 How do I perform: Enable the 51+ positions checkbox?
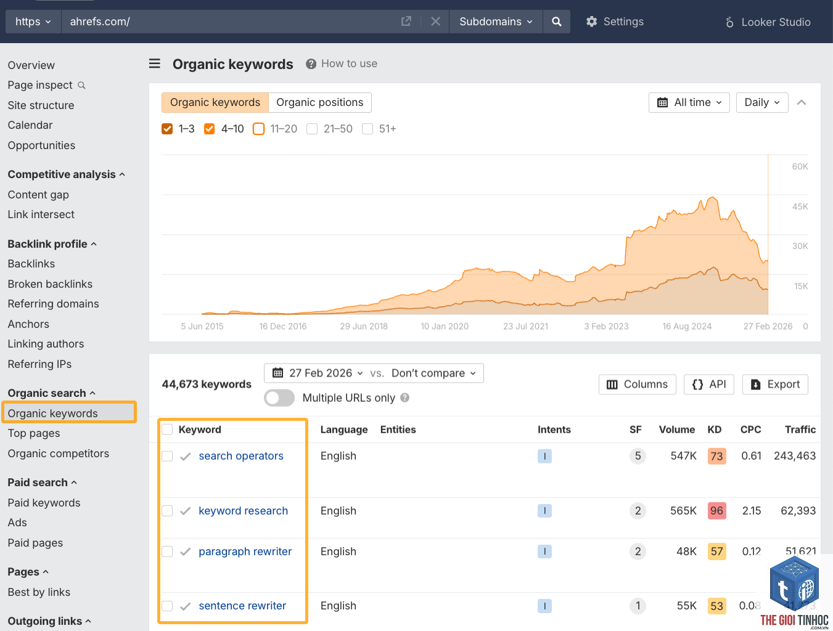pyautogui.click(x=367, y=129)
